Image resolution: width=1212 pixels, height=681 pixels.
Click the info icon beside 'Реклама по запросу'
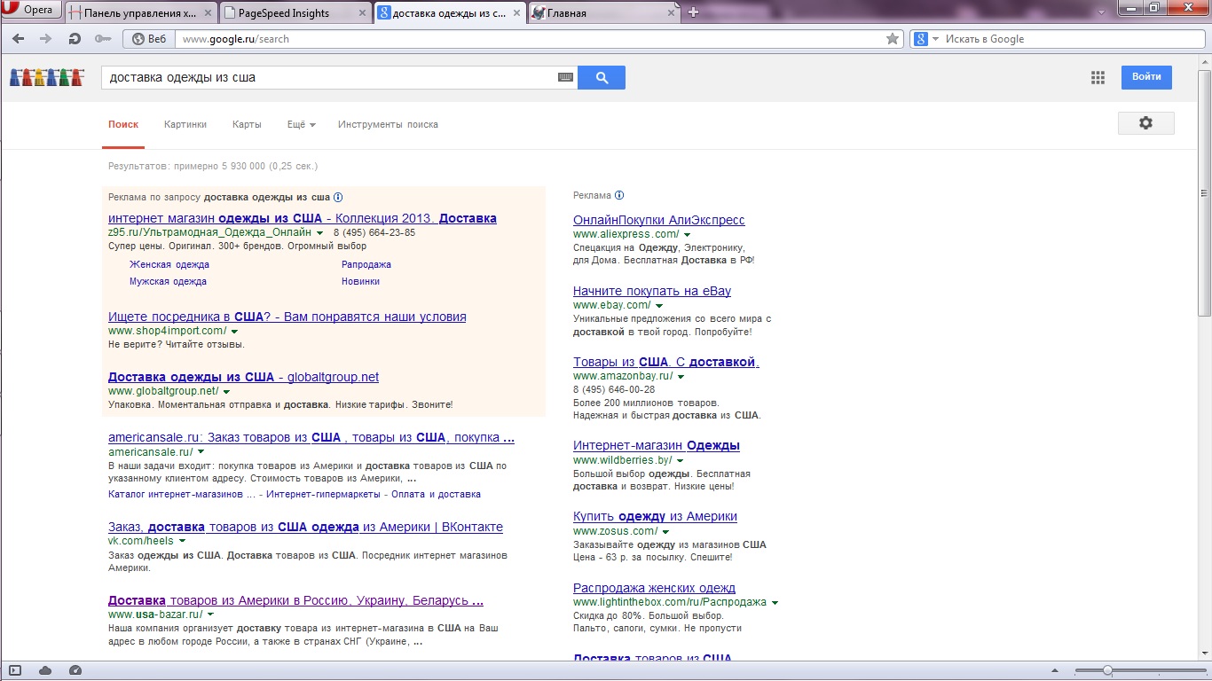[338, 198]
